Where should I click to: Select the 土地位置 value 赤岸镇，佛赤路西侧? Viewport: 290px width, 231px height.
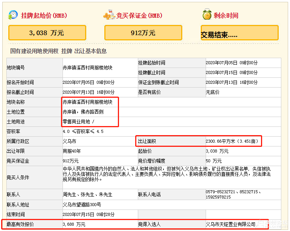(83, 112)
